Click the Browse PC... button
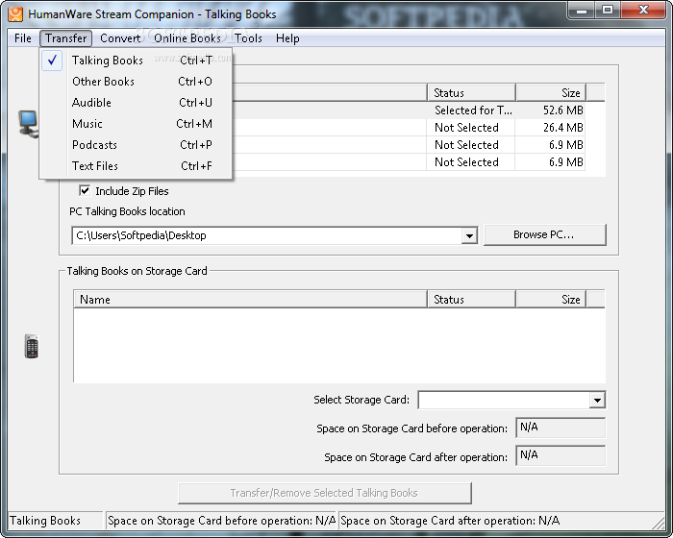 pyautogui.click(x=545, y=234)
